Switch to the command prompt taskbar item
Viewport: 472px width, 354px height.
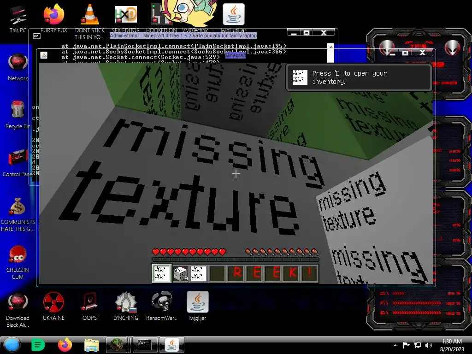point(144,345)
